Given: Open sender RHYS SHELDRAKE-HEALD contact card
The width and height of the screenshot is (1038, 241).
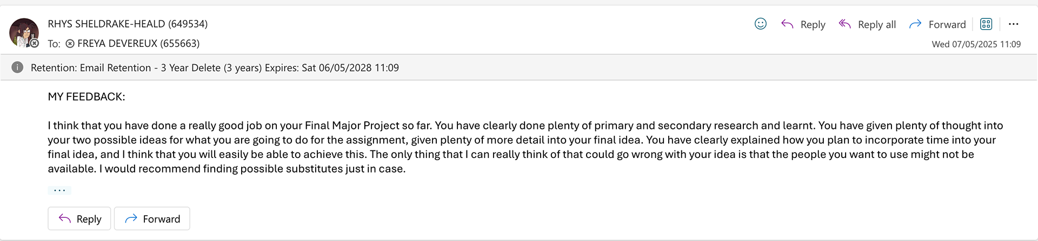Looking at the screenshot, I should (128, 24).
